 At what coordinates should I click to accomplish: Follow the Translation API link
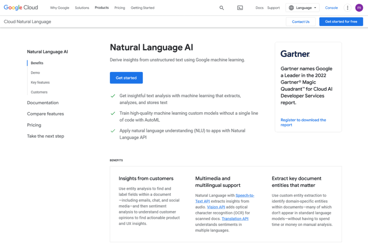tap(235, 219)
